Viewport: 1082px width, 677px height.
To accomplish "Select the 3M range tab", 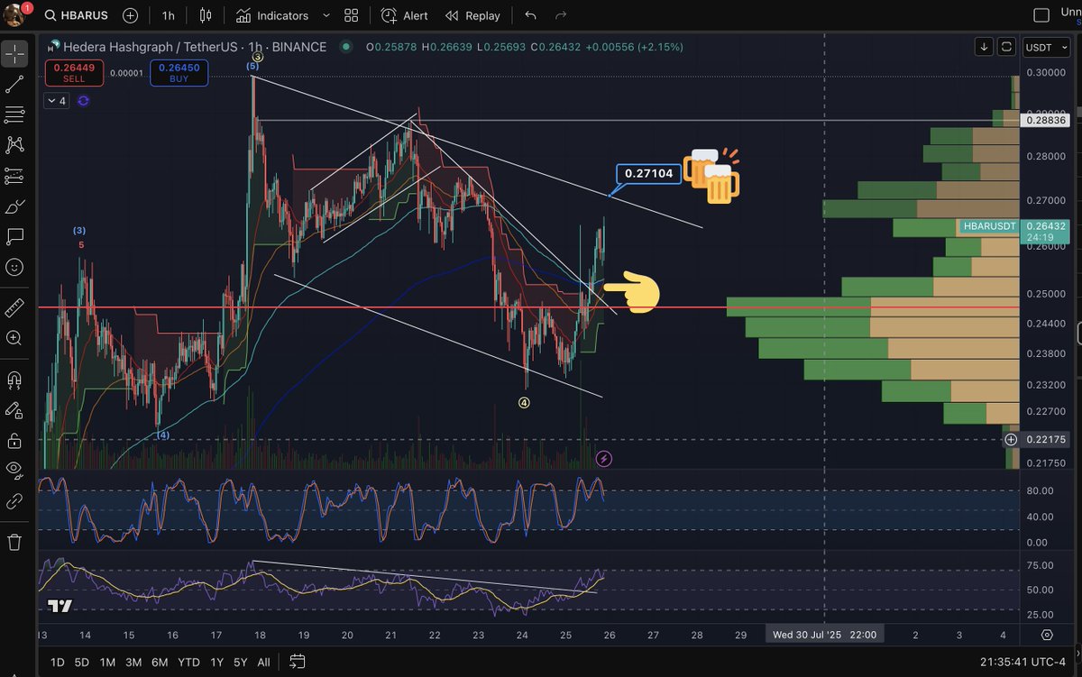I will click(x=133, y=663).
